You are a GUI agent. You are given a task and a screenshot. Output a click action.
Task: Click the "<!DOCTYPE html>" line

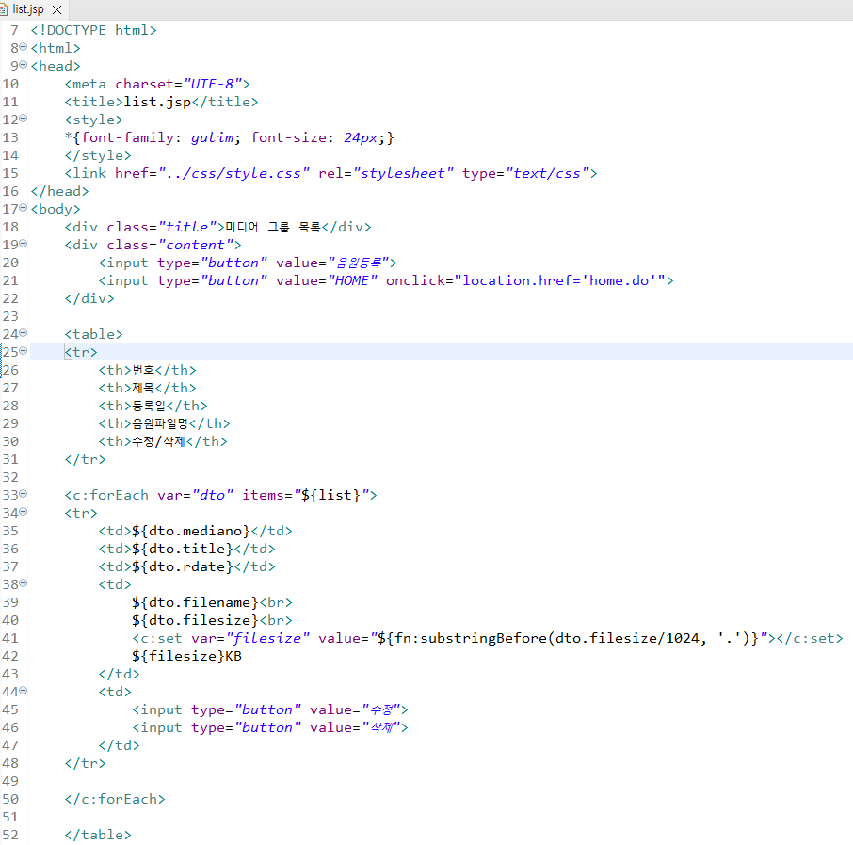[93, 30]
